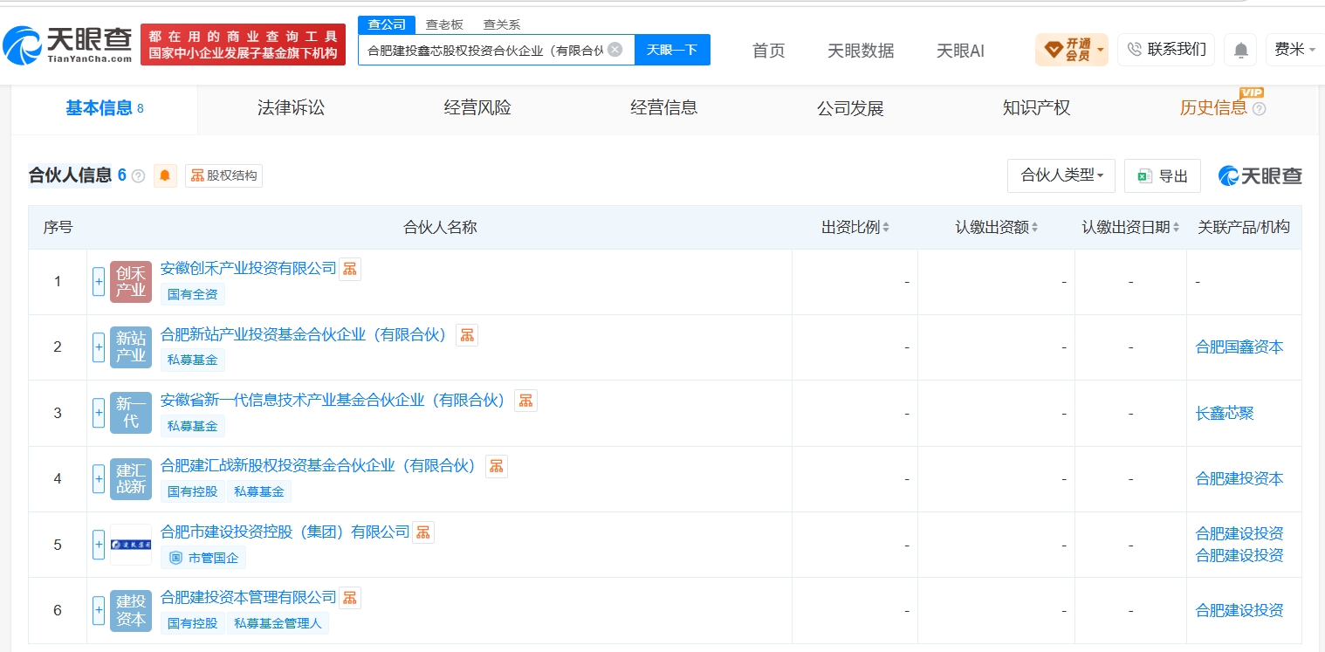Screen dimensions: 1325x652
Task: Click the orange alert bell beside 合伙人信息
Action: (165, 175)
